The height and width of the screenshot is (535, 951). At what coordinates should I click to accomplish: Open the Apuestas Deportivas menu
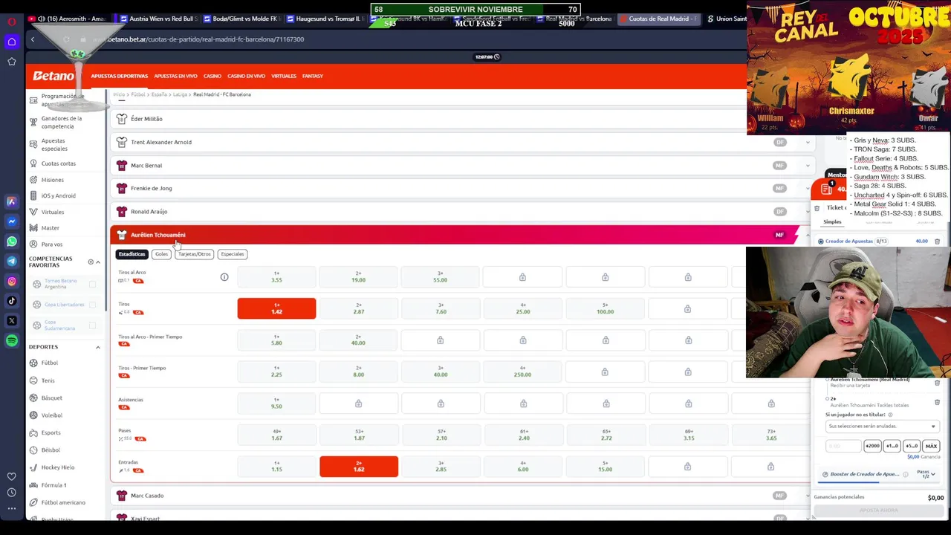click(x=120, y=76)
